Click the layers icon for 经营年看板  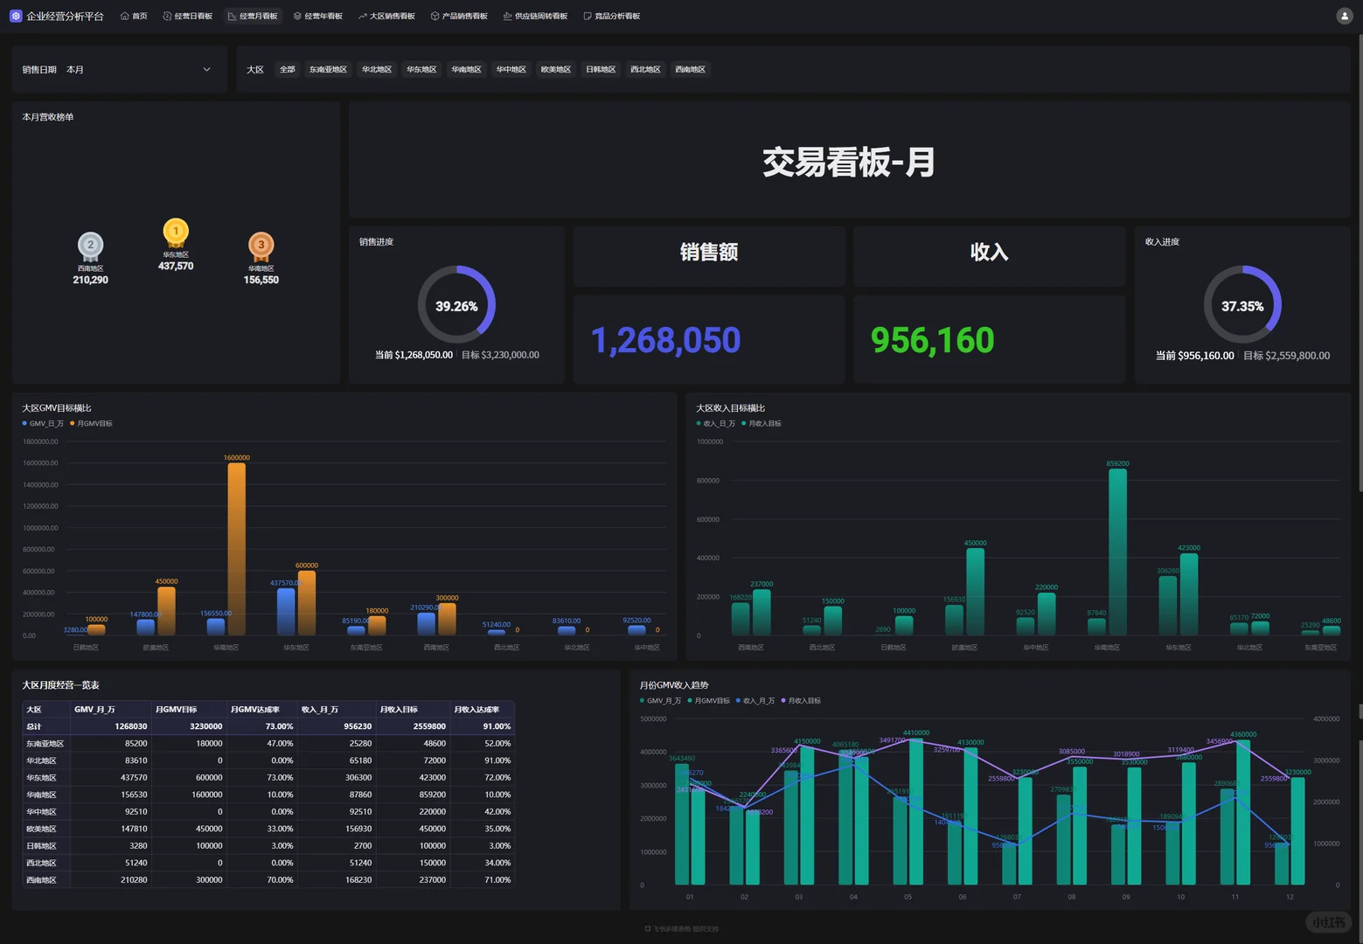tap(297, 16)
